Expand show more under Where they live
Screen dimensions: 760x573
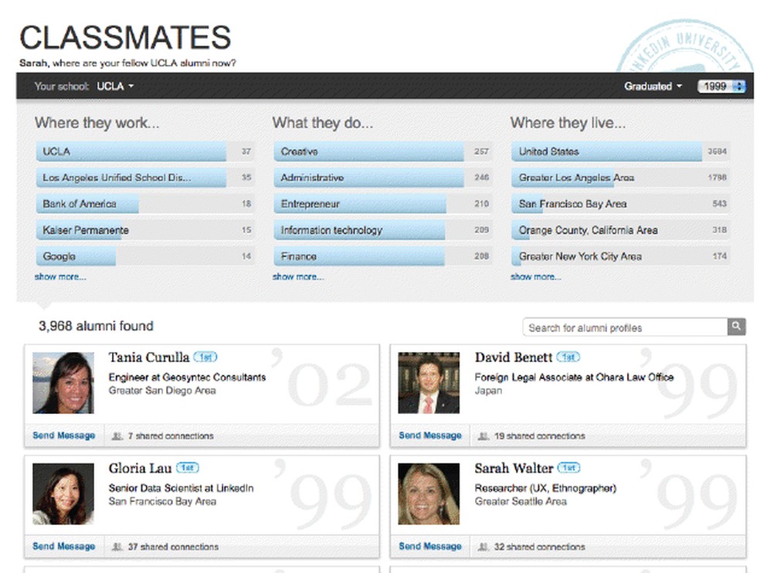coord(536,276)
